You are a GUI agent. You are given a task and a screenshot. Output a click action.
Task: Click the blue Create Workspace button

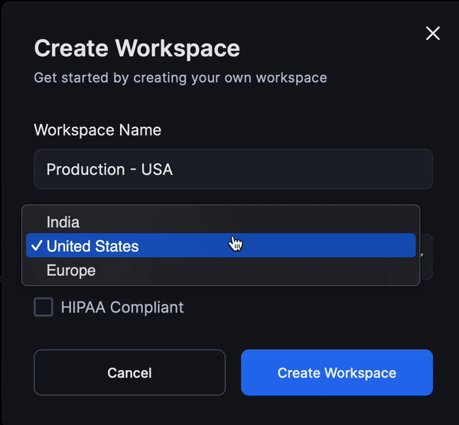coord(337,373)
